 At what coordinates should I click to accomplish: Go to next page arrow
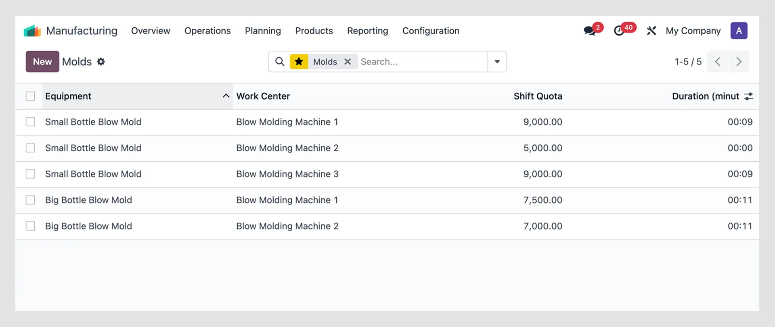[x=739, y=62]
